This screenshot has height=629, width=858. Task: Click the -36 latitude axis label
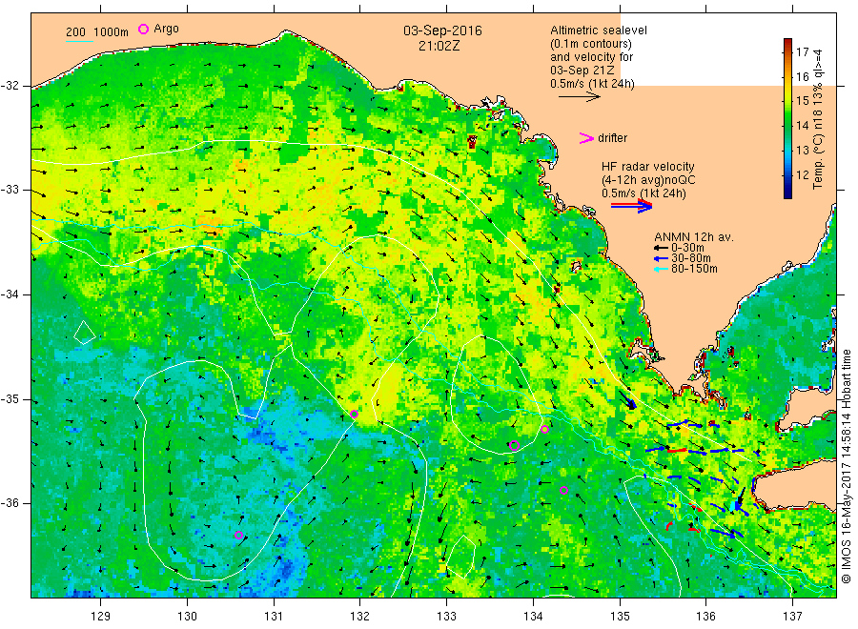(10, 503)
